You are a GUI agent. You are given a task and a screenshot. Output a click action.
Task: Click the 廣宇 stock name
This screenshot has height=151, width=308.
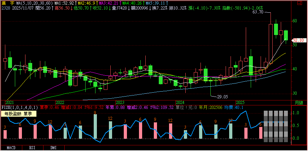(8, 3)
